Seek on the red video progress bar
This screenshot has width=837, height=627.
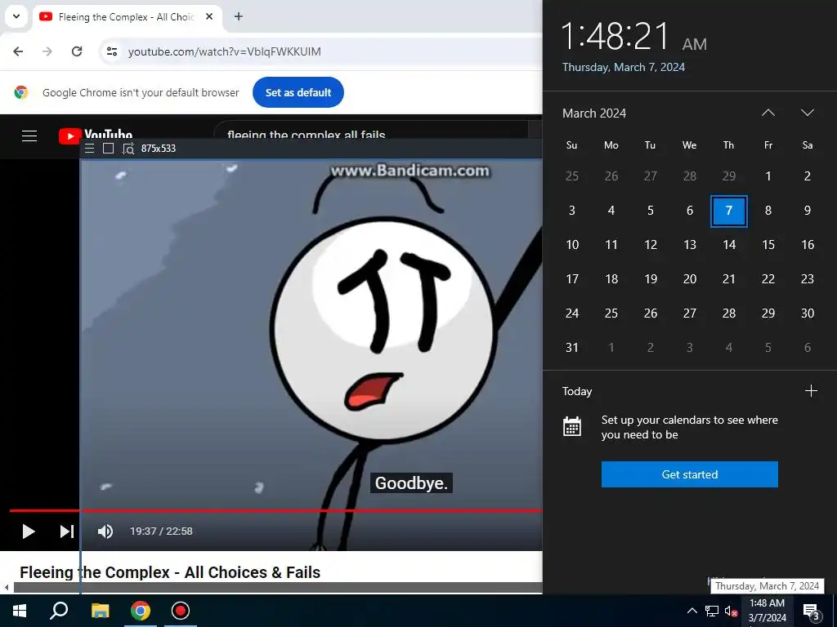275,511
